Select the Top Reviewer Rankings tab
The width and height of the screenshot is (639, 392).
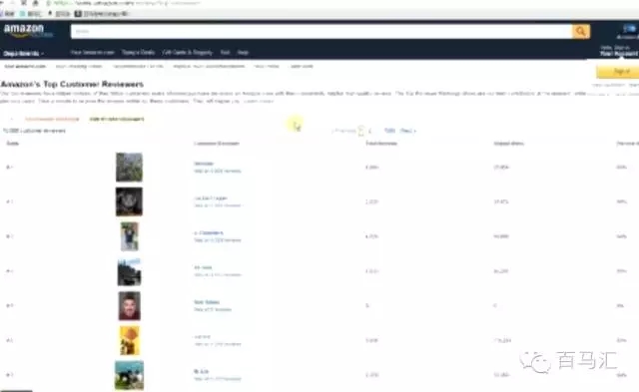click(52, 119)
